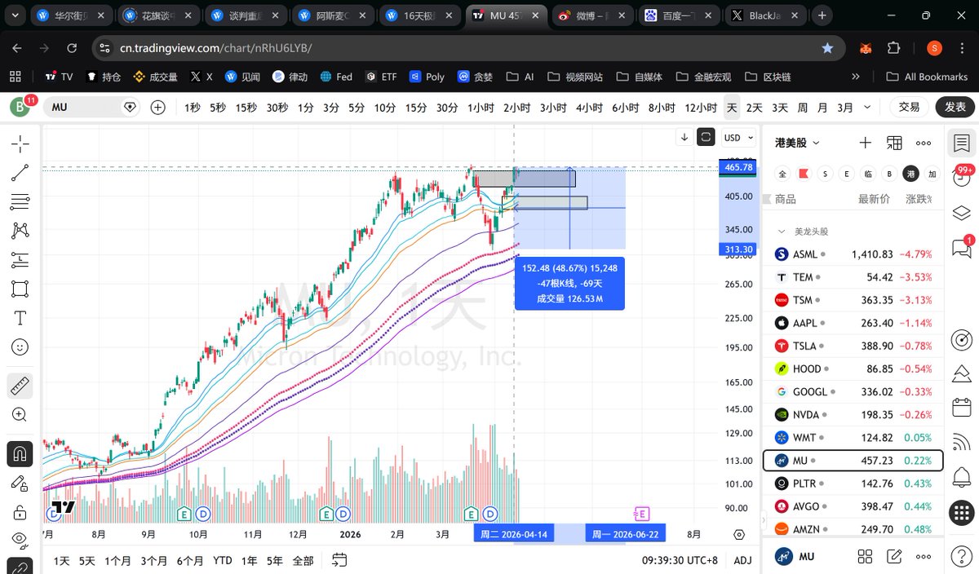The width and height of the screenshot is (979, 574).
Task: Open watchlist advanced view table icon
Action: coord(894,143)
